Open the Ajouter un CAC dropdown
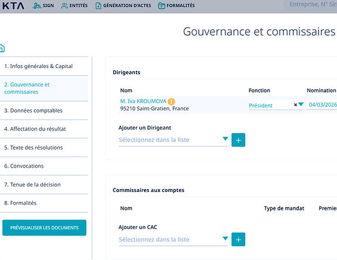This screenshot has height=260, width=337. (x=173, y=239)
